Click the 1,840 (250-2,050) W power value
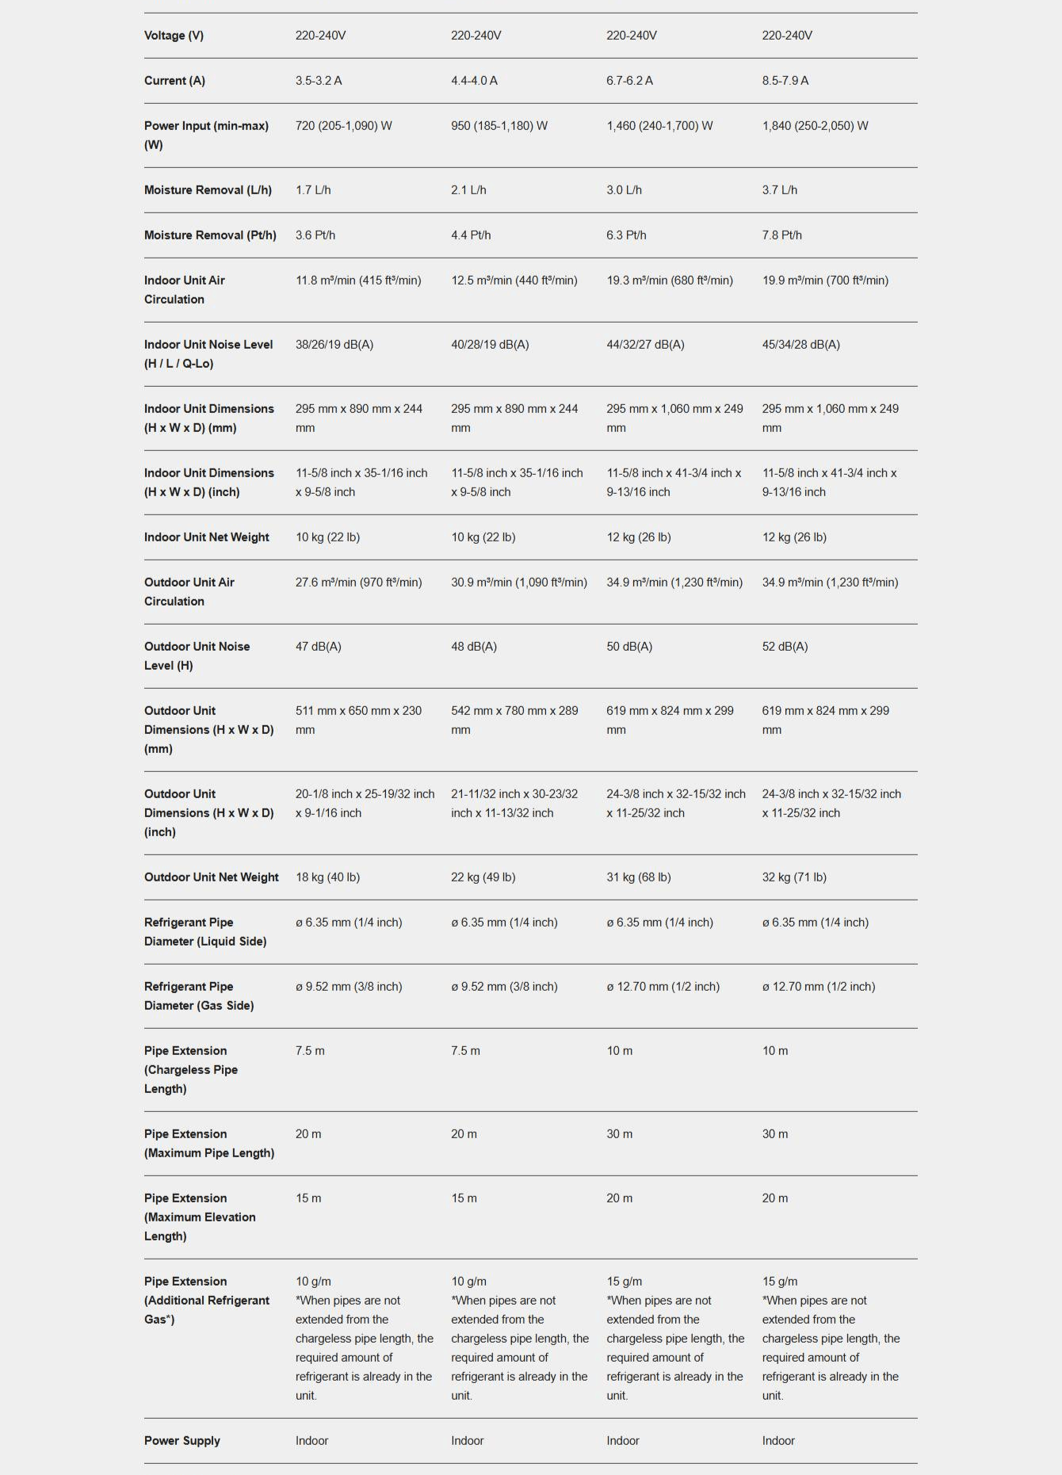Screen dimensions: 1062x1475 815,126
